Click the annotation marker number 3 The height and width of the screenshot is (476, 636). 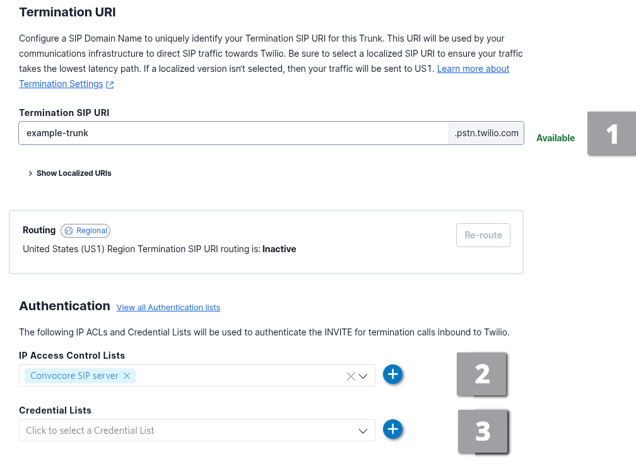click(x=483, y=431)
